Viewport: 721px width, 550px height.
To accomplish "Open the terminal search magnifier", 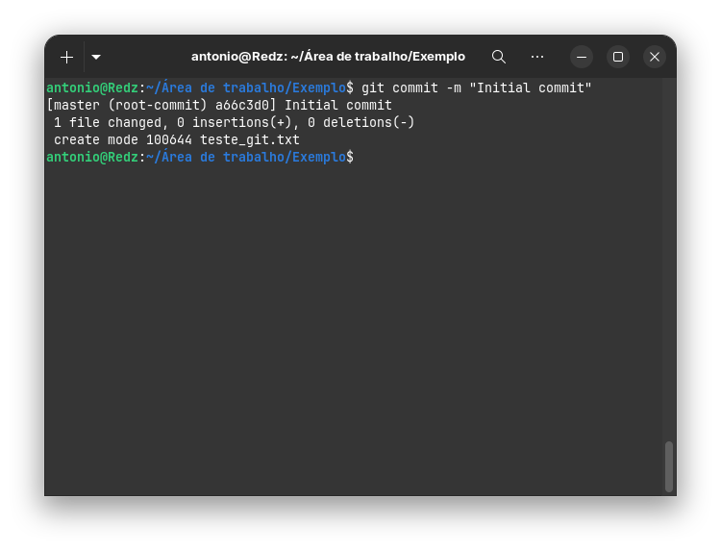I will point(499,57).
